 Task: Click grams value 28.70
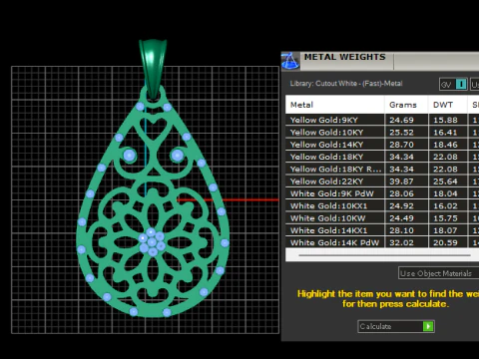[401, 145]
